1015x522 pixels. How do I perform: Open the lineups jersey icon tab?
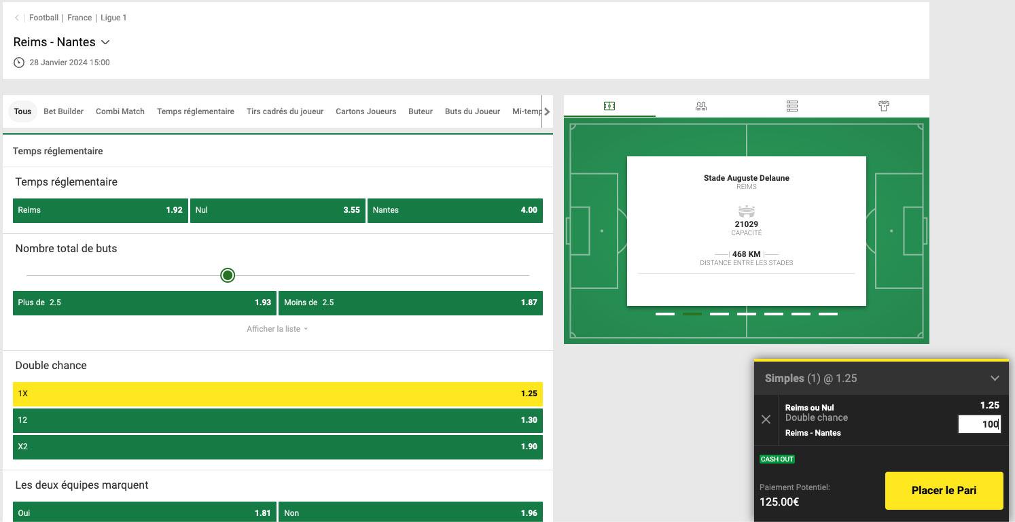click(883, 106)
